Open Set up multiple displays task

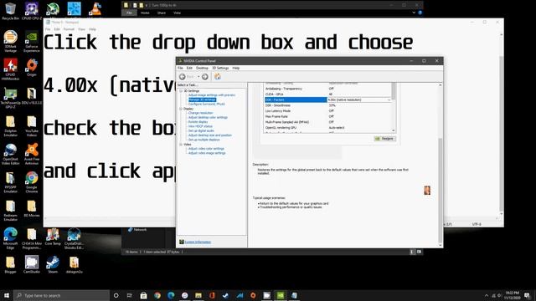click(x=204, y=140)
